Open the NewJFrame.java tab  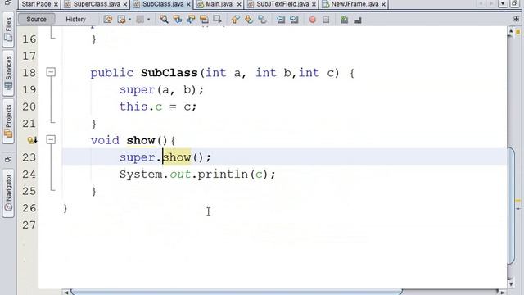pyautogui.click(x=355, y=4)
